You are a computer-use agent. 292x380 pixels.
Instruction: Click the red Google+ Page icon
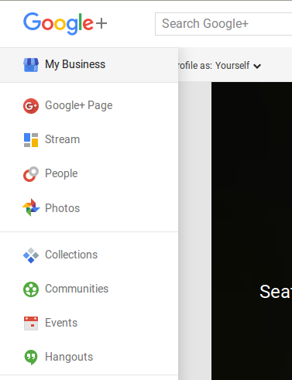[31, 106]
